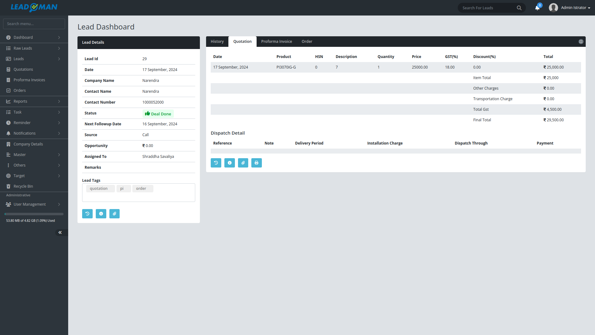This screenshot has height=335, width=595.
Task: Click the quotation lead tag
Action: [x=100, y=189]
